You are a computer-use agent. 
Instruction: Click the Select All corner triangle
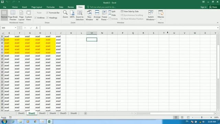(x=2, y=33)
